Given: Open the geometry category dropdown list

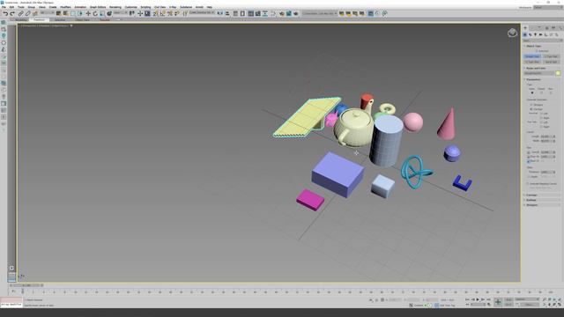Looking at the screenshot, I should tap(543, 41).
